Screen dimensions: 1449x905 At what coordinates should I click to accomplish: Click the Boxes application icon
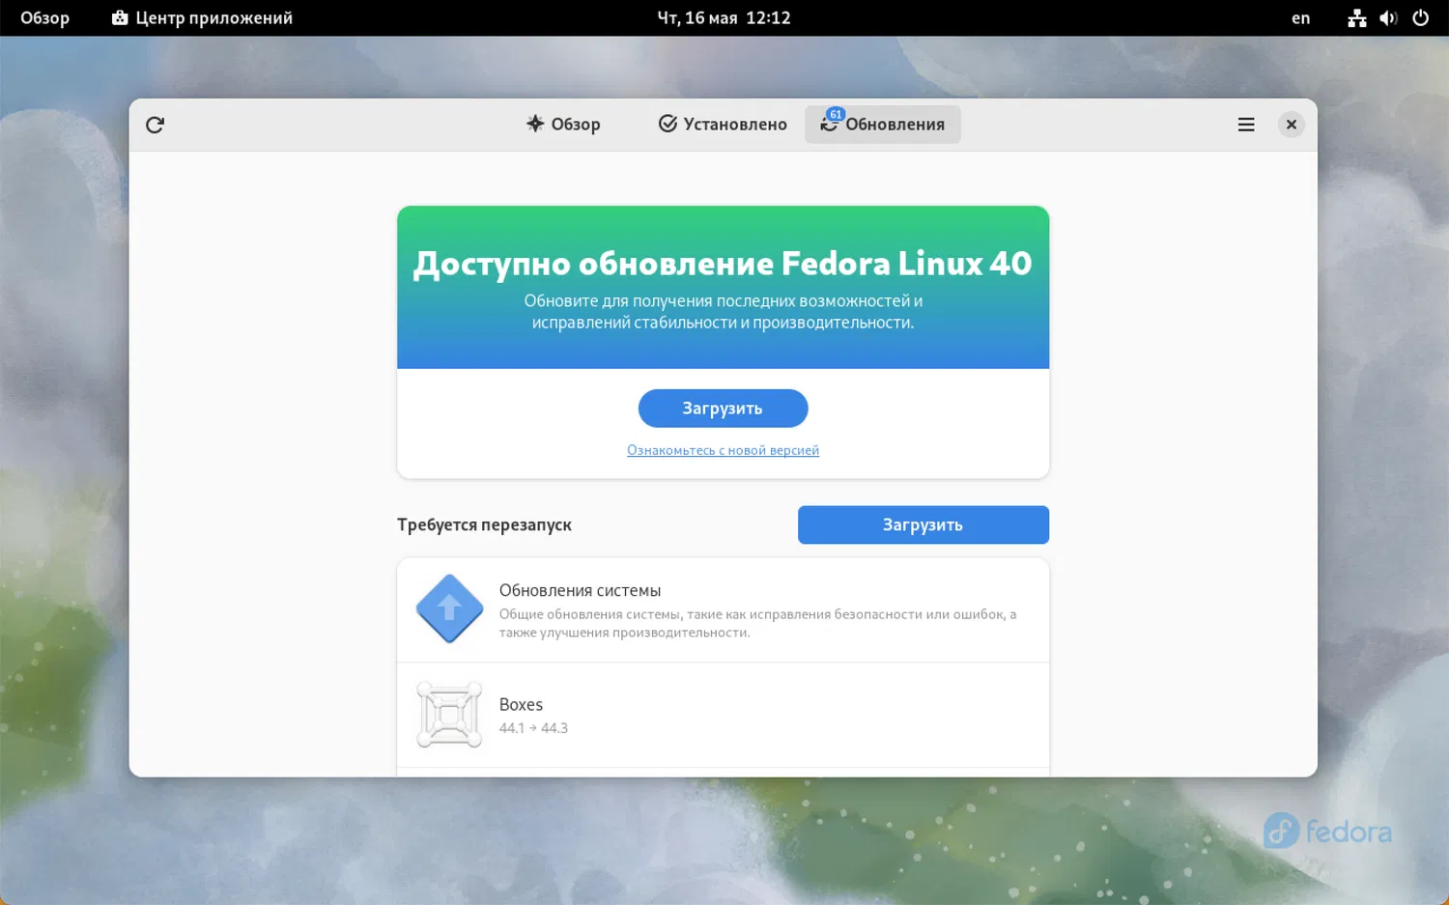[449, 715]
